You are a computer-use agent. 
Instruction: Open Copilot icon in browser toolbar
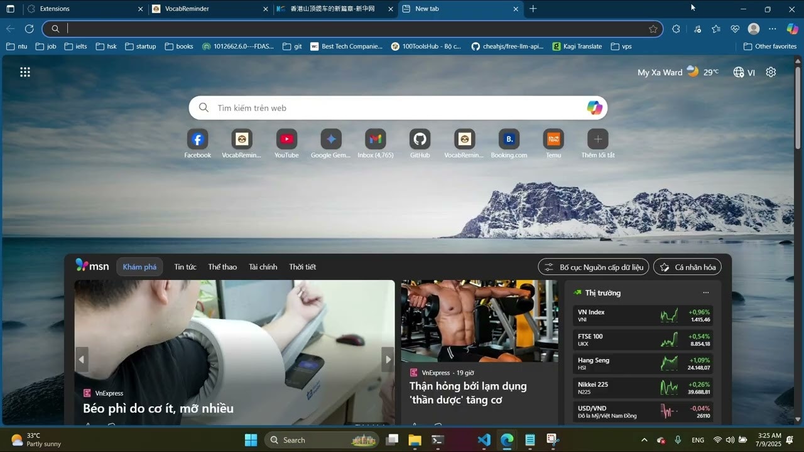(x=793, y=29)
